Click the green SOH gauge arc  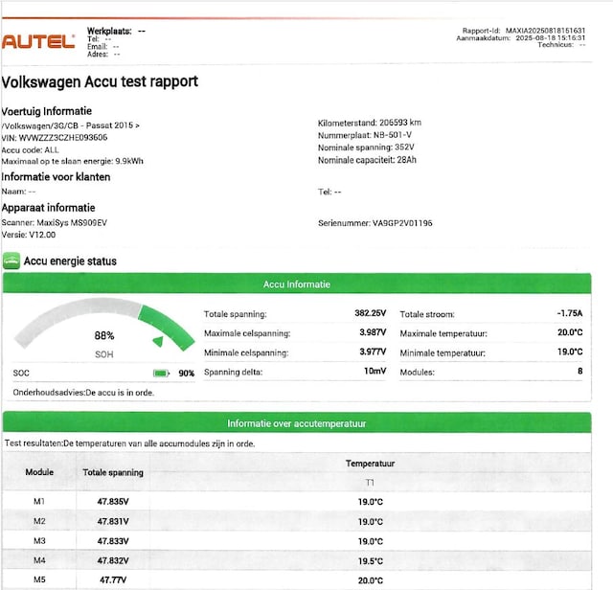[x=167, y=328]
